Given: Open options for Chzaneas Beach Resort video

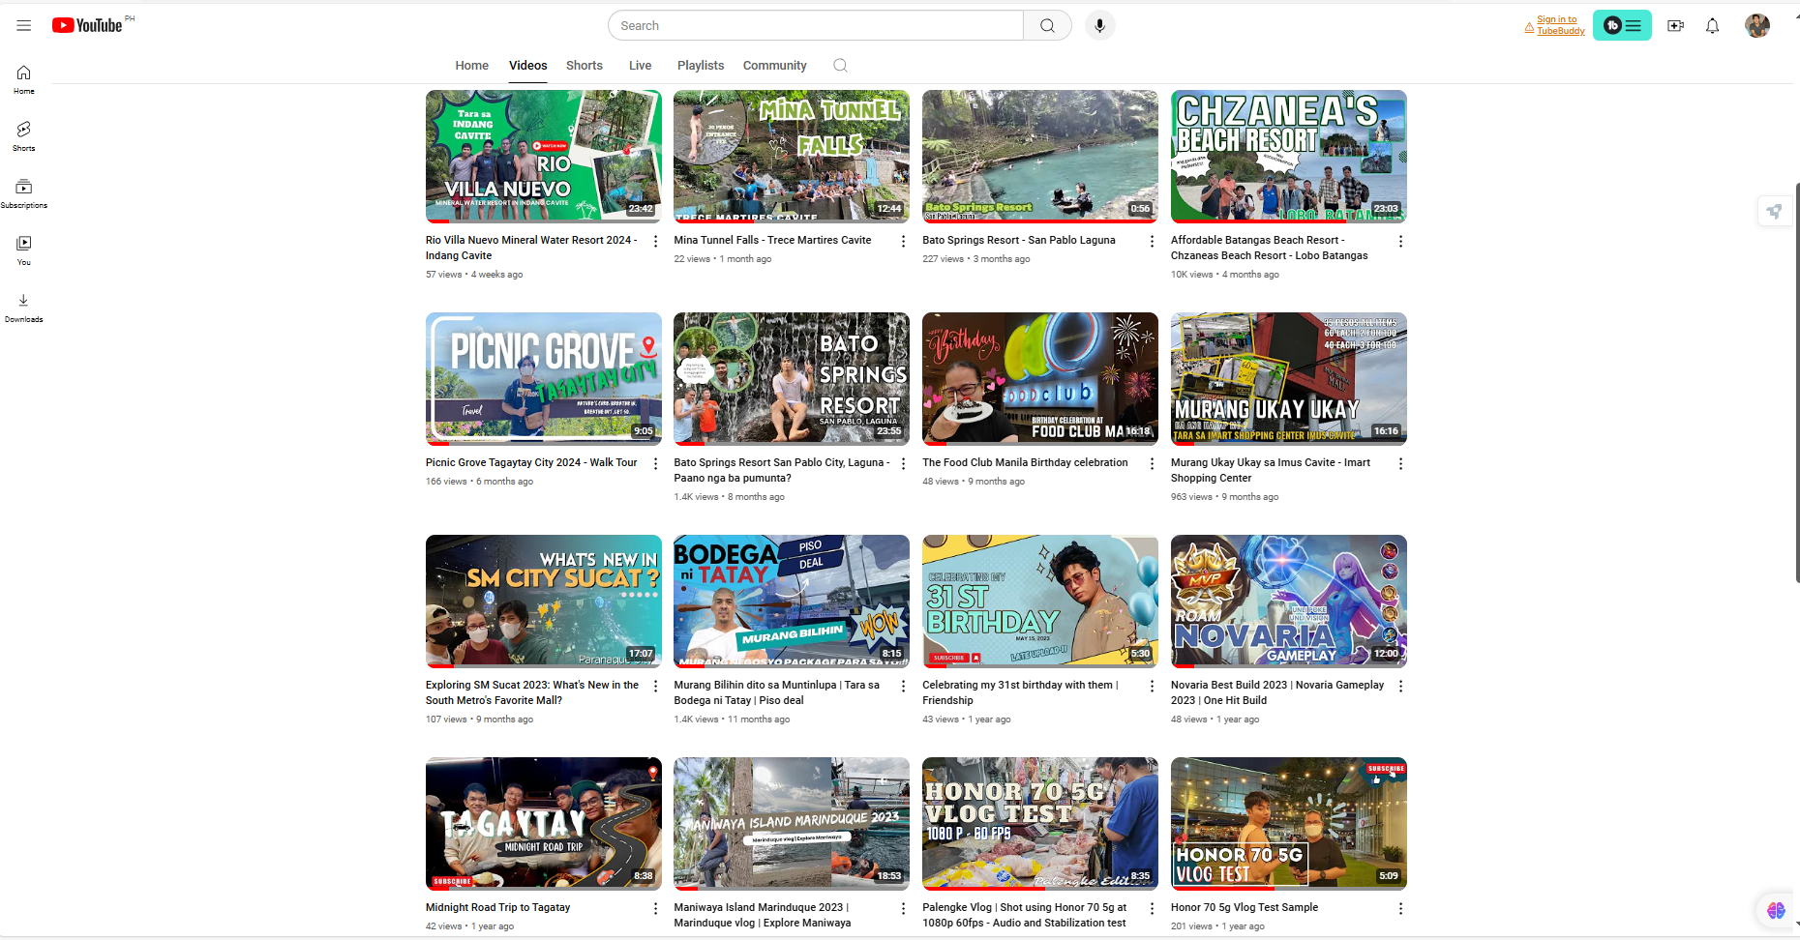Looking at the screenshot, I should pos(1400,242).
